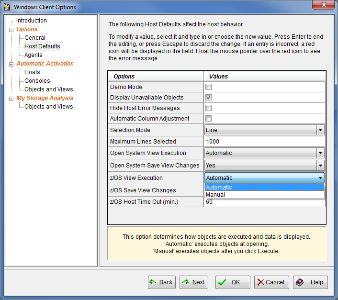Open the Open System View Execution dropdown
338x300 pixels.
(x=320, y=153)
